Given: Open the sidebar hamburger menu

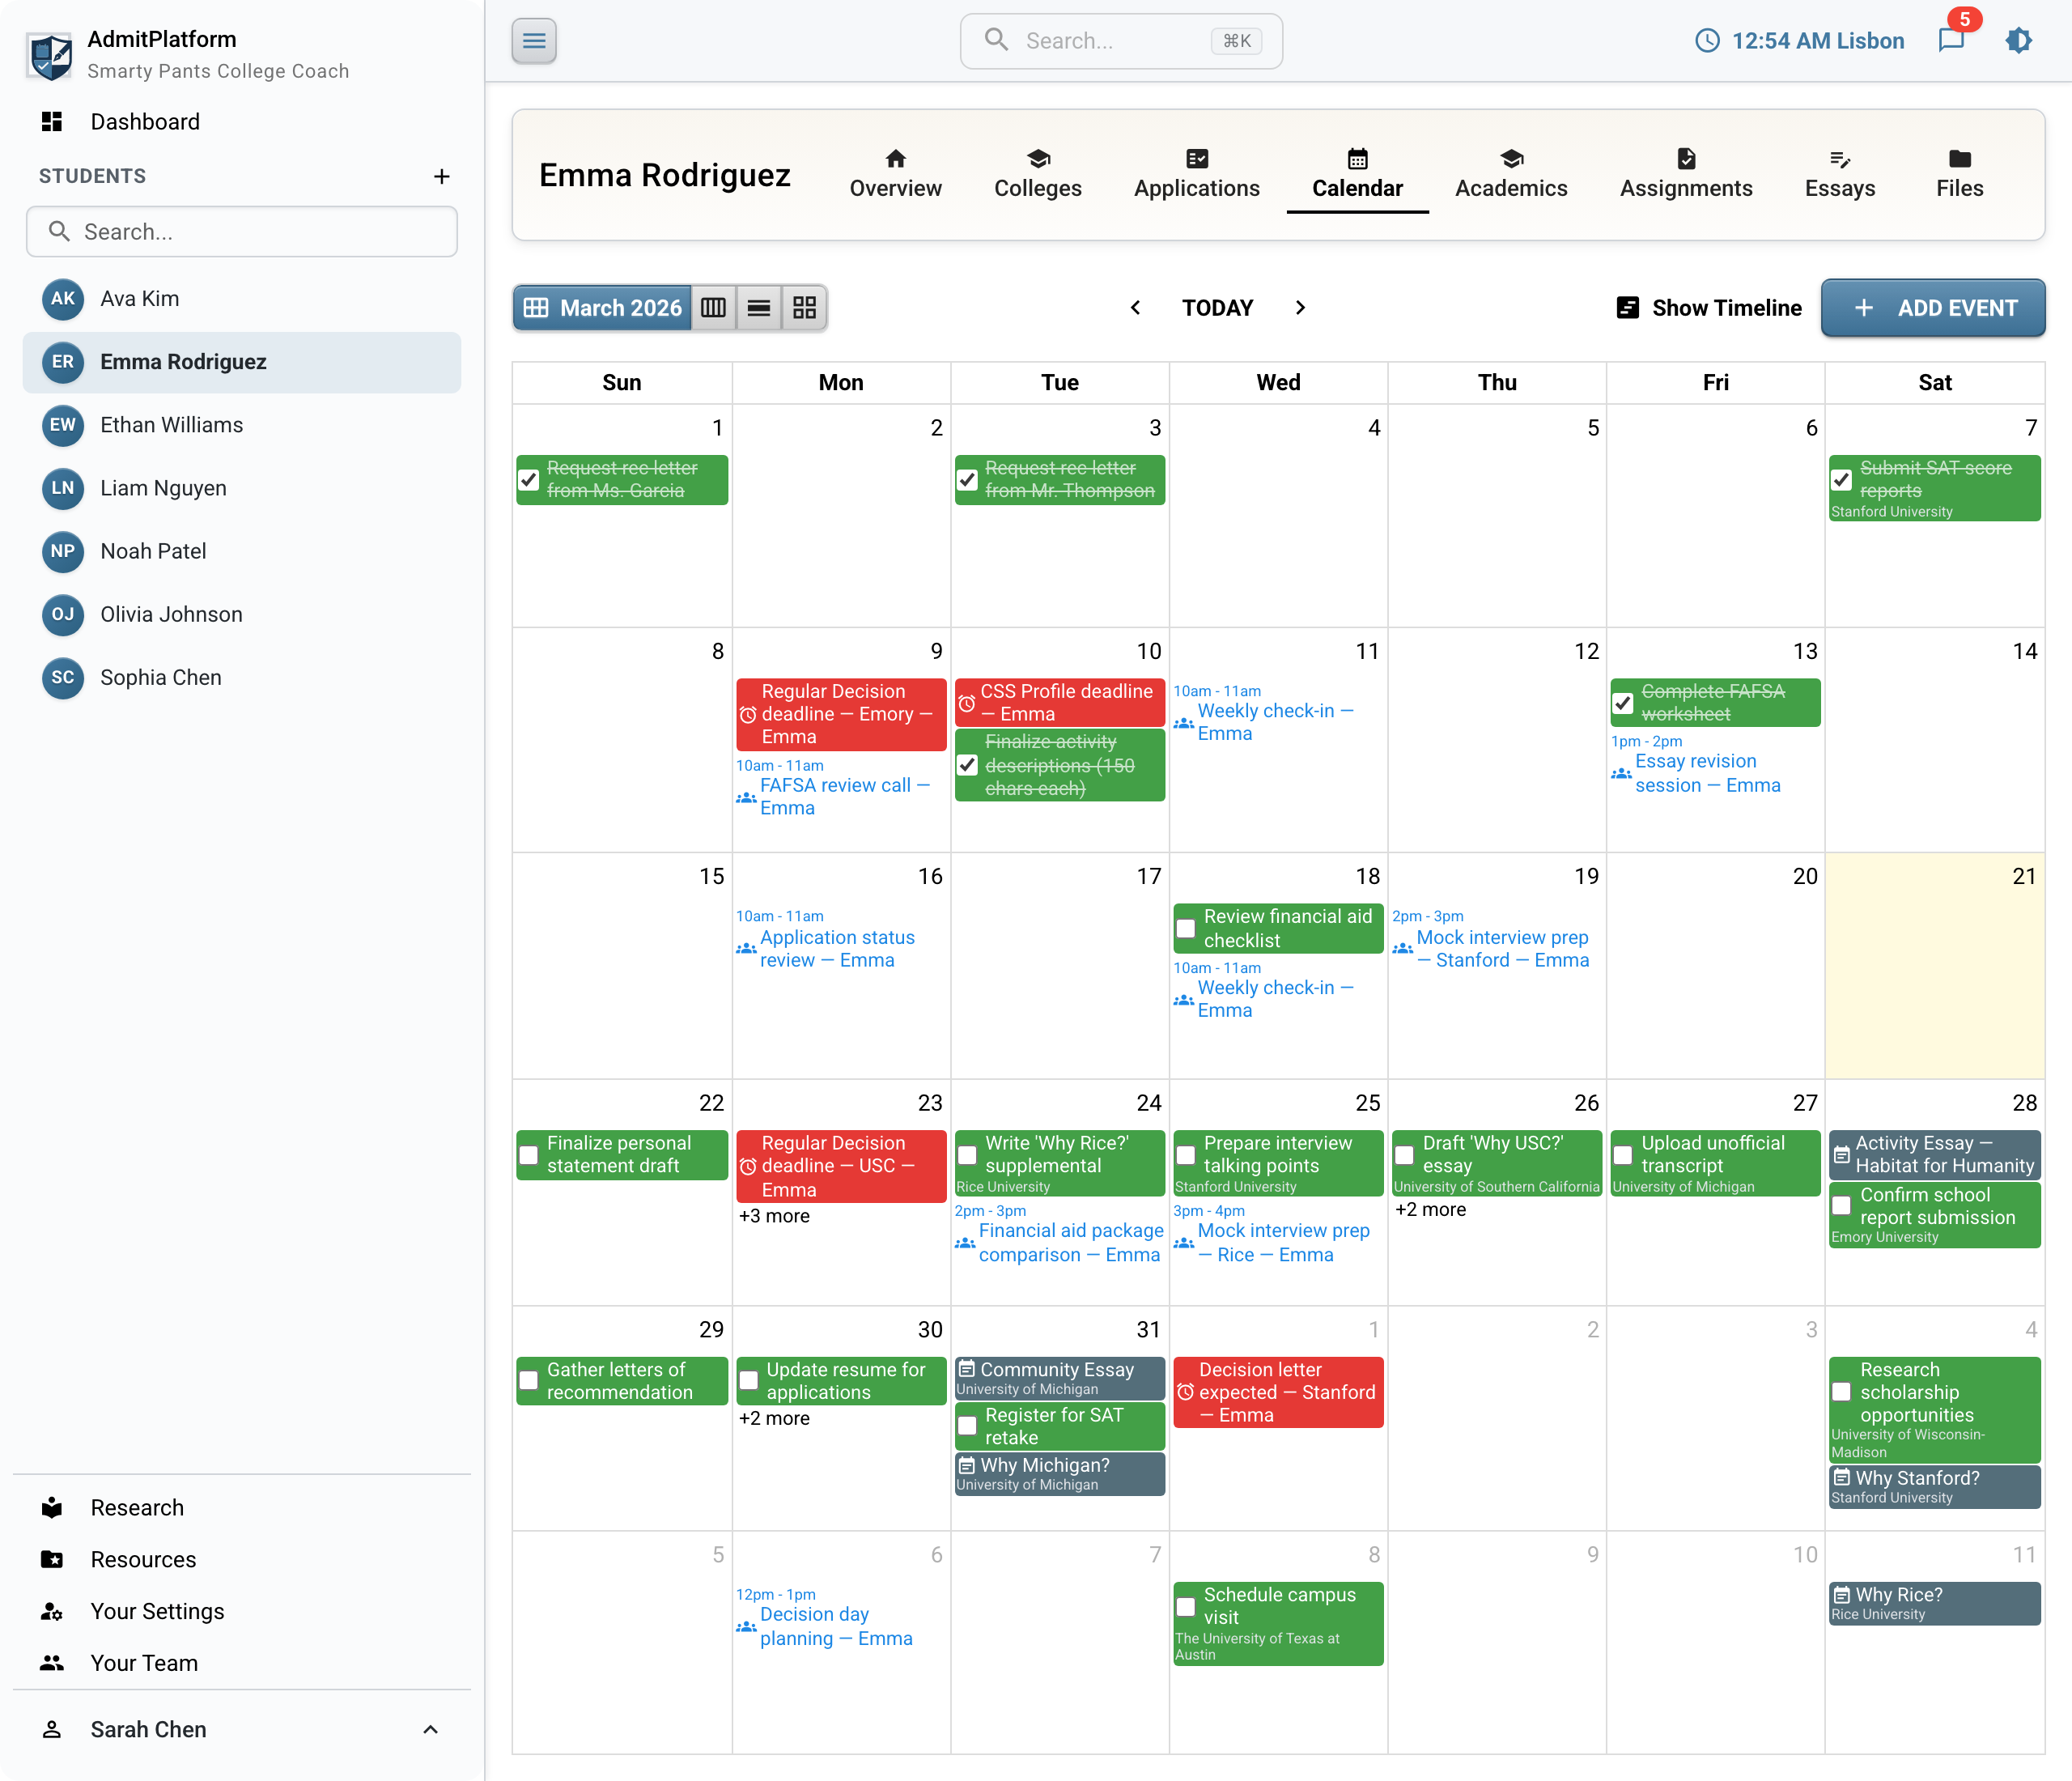Looking at the screenshot, I should pos(534,40).
